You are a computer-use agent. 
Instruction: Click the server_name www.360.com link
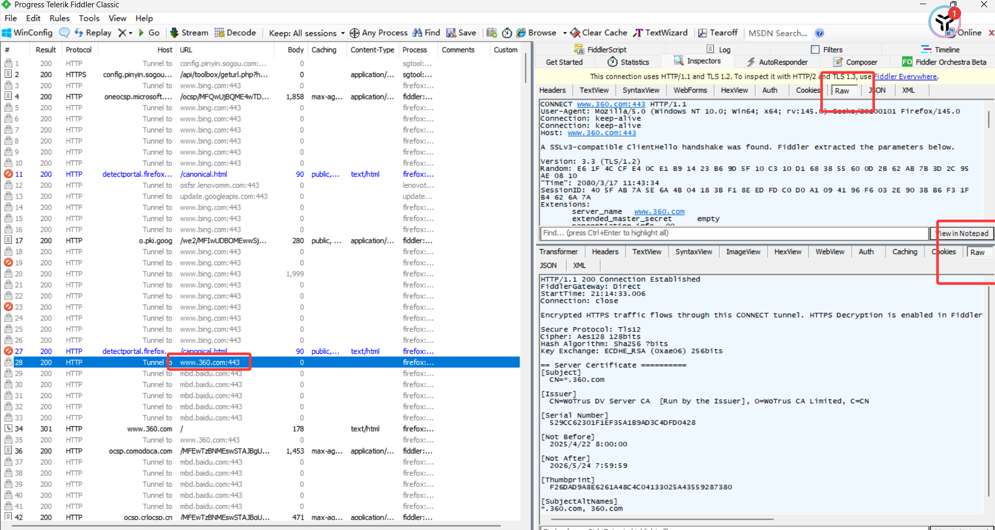(x=659, y=212)
